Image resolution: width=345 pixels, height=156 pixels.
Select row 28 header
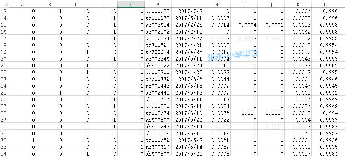[x=4, y=113]
